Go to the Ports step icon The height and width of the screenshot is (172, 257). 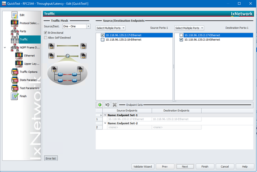(x=15, y=31)
